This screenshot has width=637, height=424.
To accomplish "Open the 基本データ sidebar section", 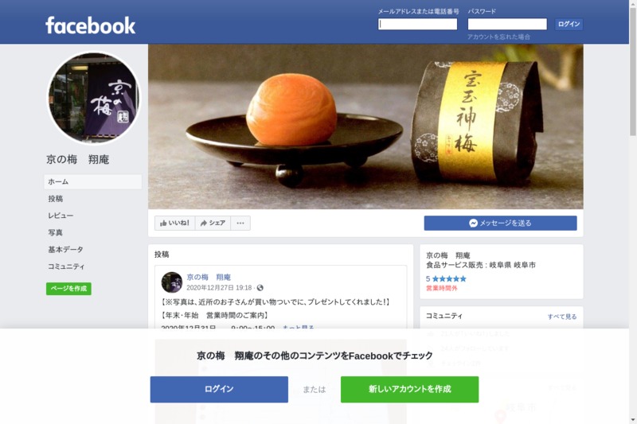I will [x=65, y=250].
